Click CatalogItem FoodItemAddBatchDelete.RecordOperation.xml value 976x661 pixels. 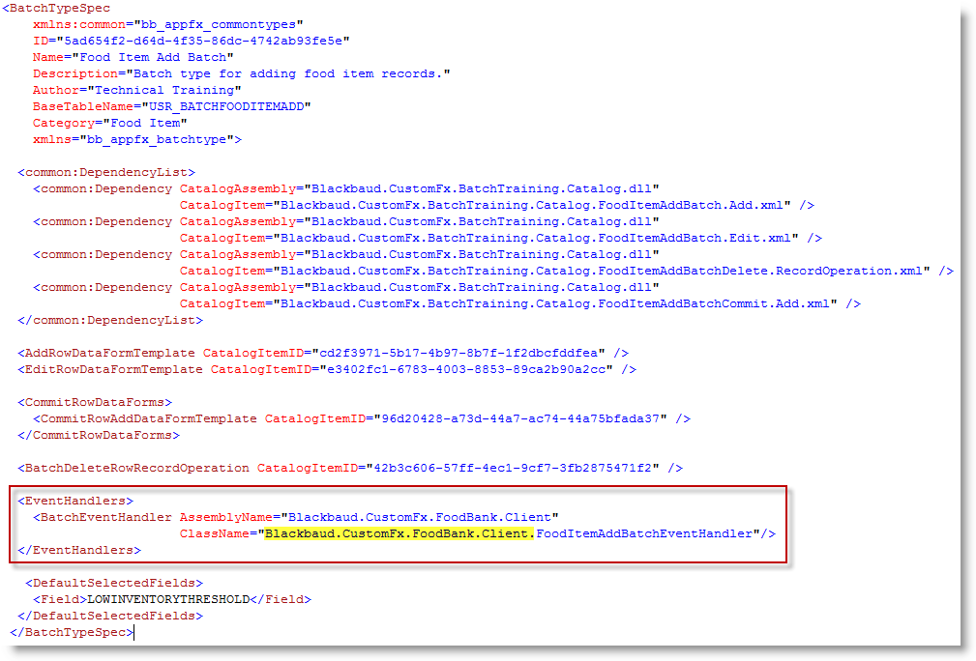602,272
